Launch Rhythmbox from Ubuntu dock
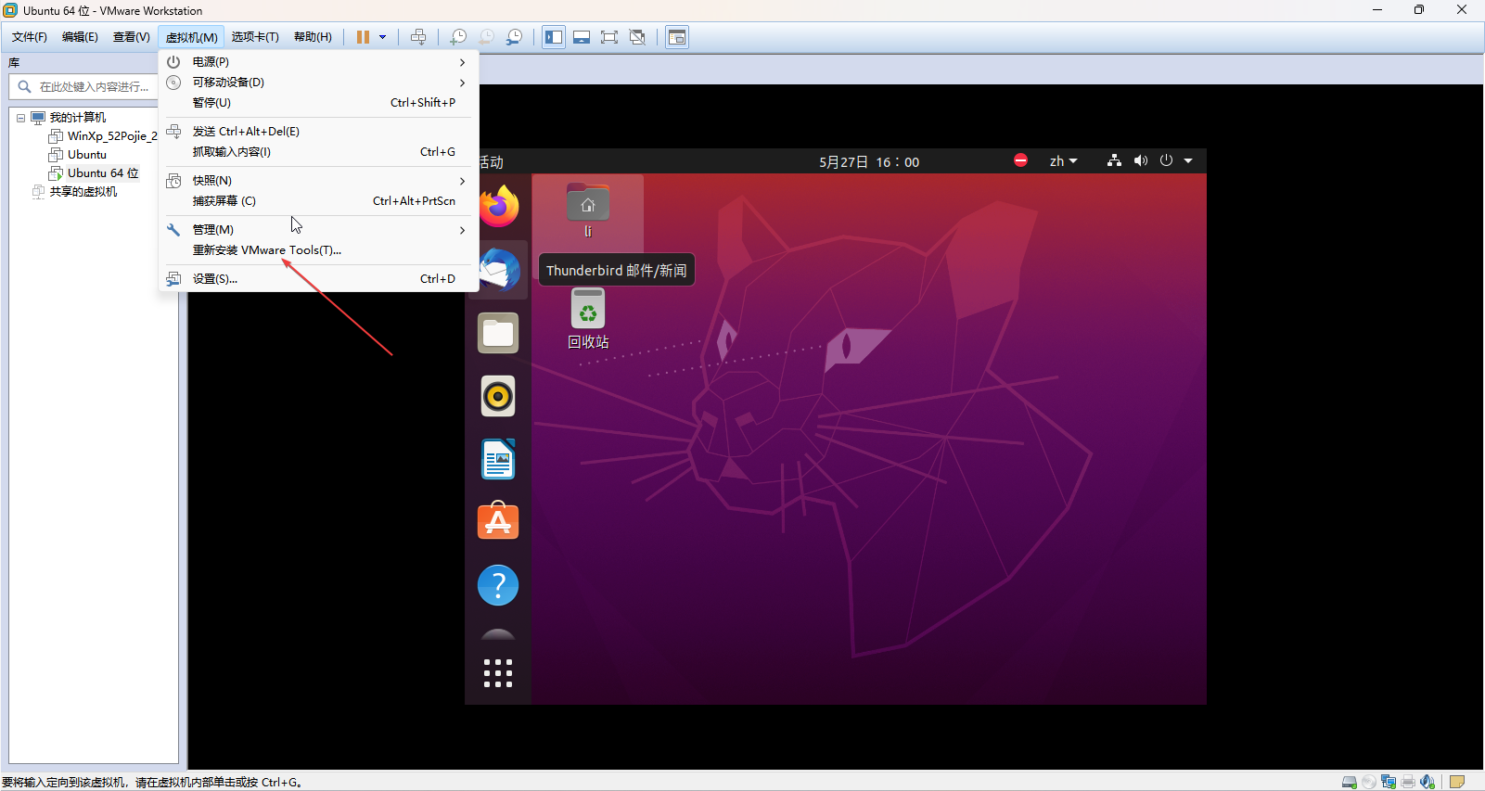This screenshot has width=1485, height=791. pos(498,396)
